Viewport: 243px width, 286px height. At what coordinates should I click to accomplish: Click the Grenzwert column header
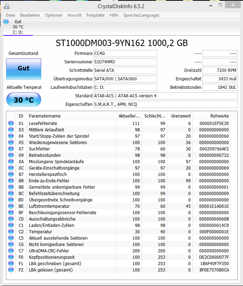coord(180,116)
